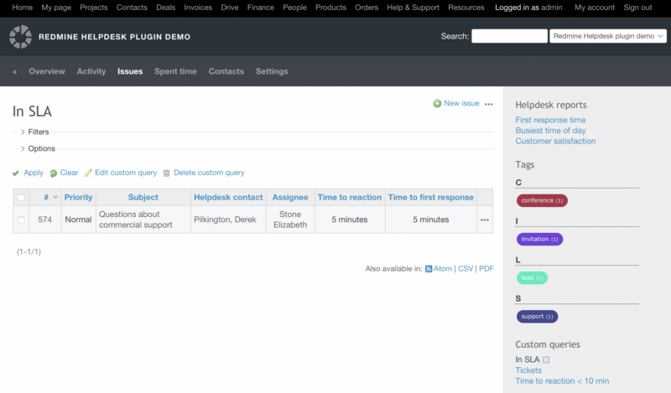Click the Edit custom query pencil icon
671x393 pixels.
pyautogui.click(x=88, y=173)
